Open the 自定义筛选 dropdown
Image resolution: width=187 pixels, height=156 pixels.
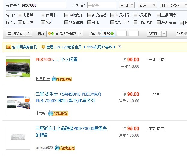click(x=173, y=5)
